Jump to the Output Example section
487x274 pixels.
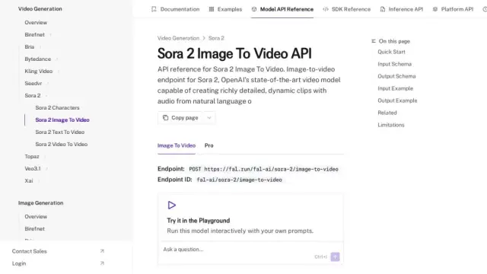click(397, 100)
